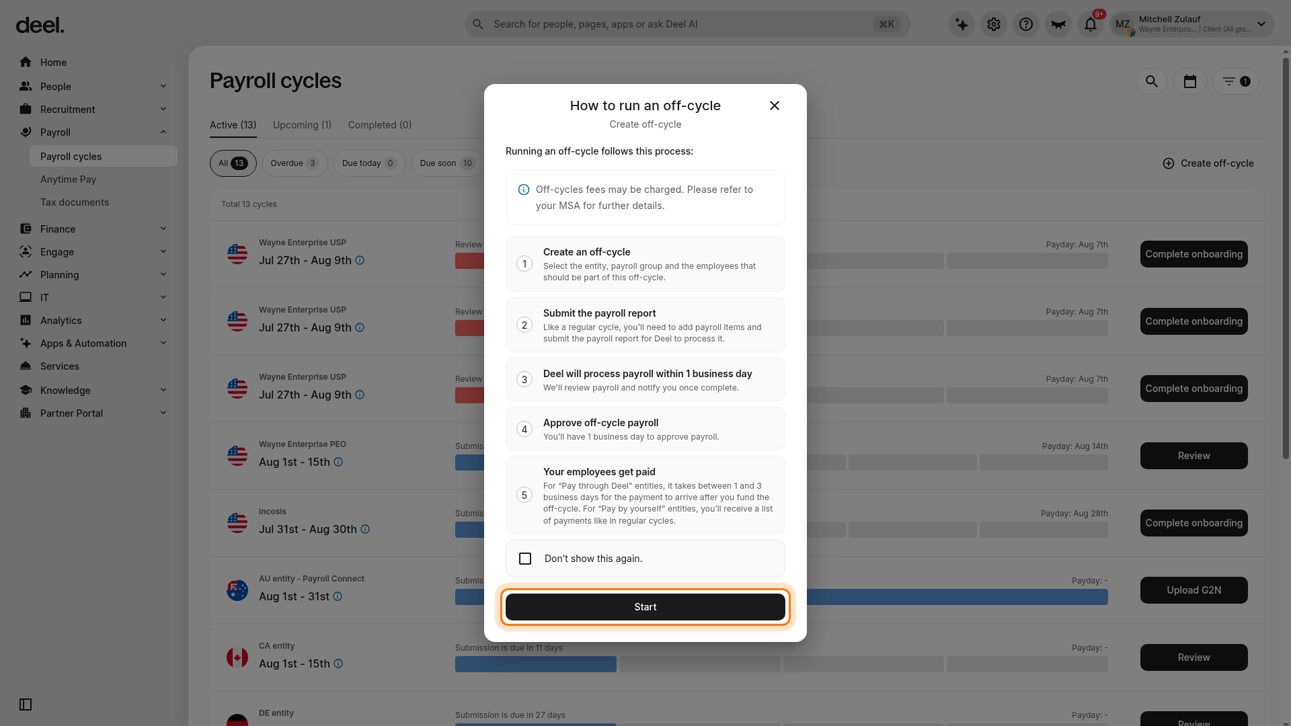Click the MZ user avatar

click(1123, 24)
